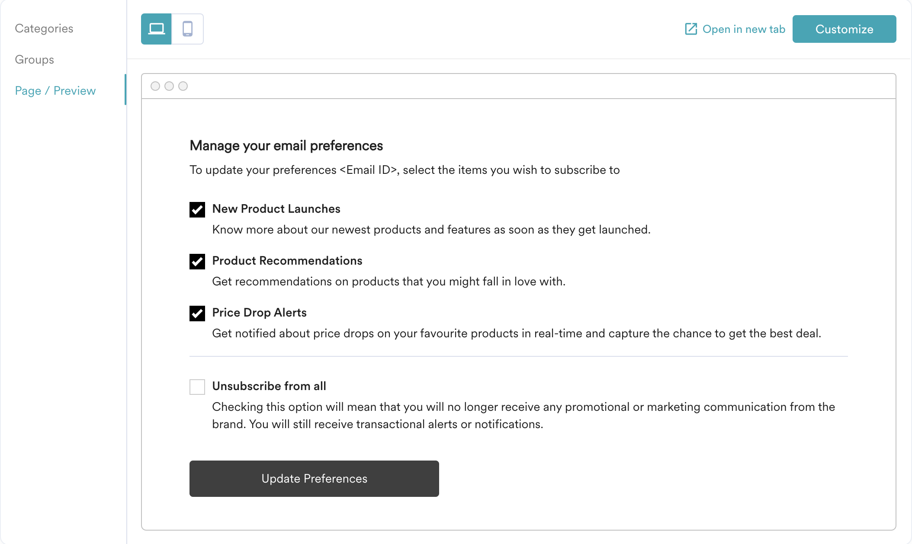Image resolution: width=912 pixels, height=544 pixels.
Task: Open in new tab link text
Action: coord(744,29)
